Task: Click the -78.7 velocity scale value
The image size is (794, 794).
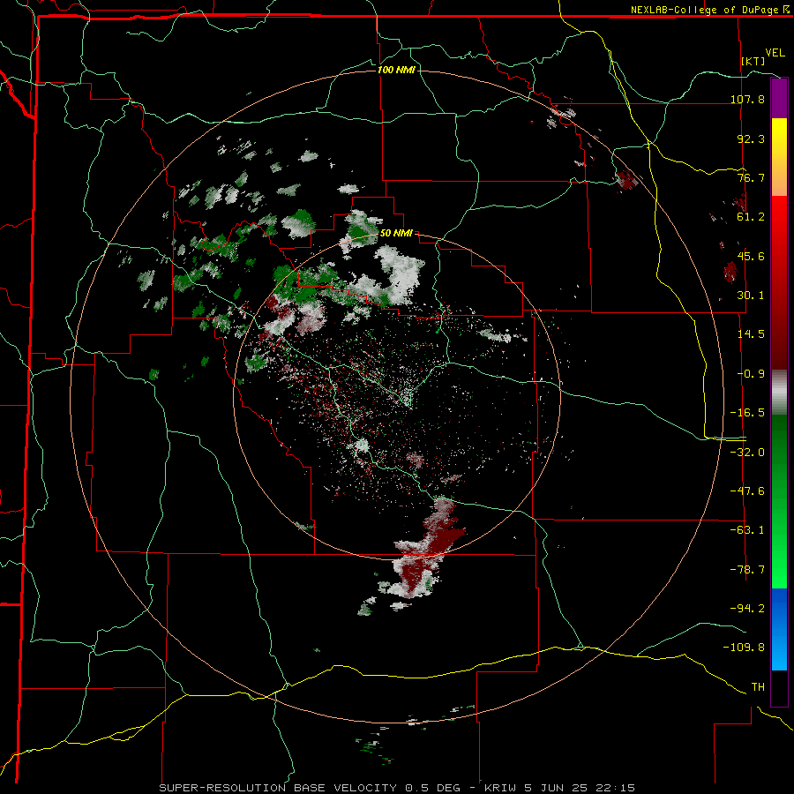Action: 747,570
